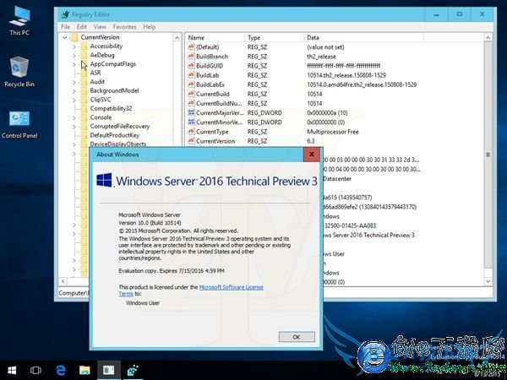
Task: Select the BuildGUID value icon
Action: 191,66
